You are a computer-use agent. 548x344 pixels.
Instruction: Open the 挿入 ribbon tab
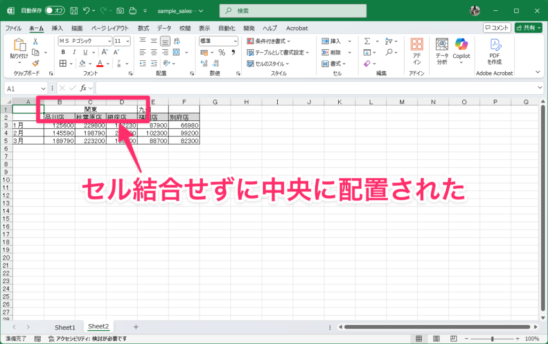(x=57, y=28)
